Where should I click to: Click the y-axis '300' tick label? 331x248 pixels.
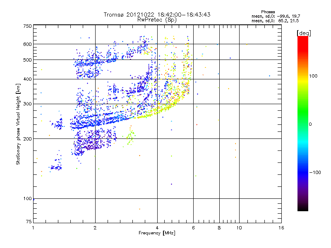coord(27,104)
